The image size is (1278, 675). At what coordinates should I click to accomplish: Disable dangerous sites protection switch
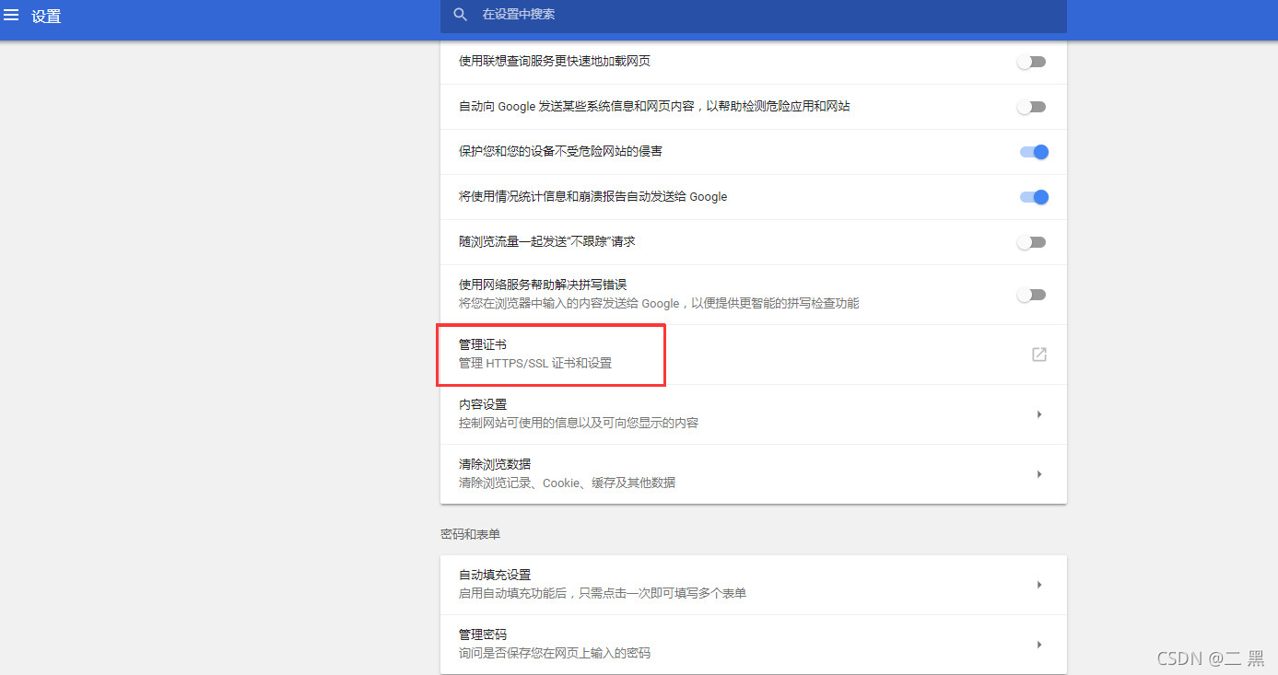point(1034,152)
